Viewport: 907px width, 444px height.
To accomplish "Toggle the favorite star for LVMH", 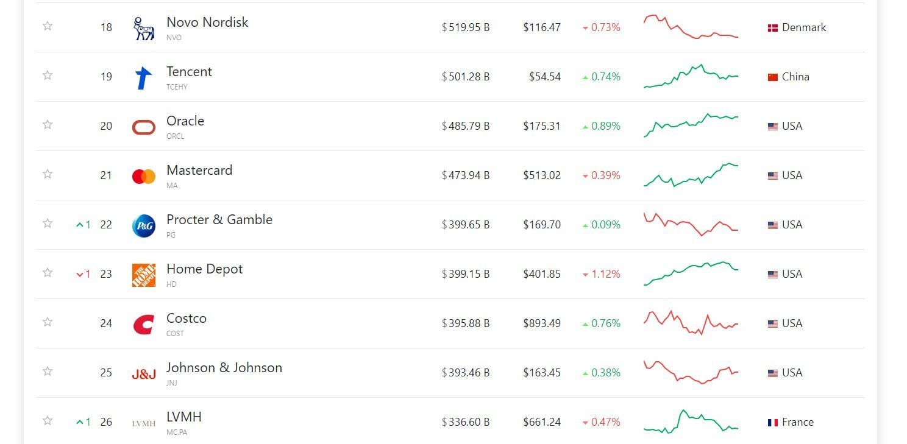I will click(48, 420).
